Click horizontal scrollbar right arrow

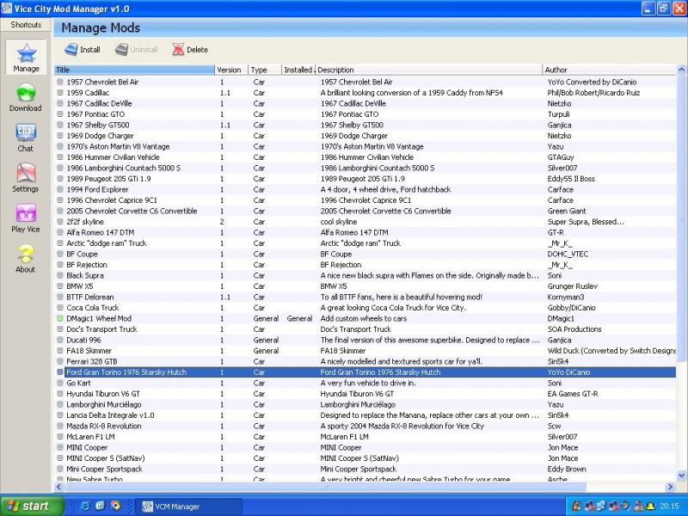670,487
